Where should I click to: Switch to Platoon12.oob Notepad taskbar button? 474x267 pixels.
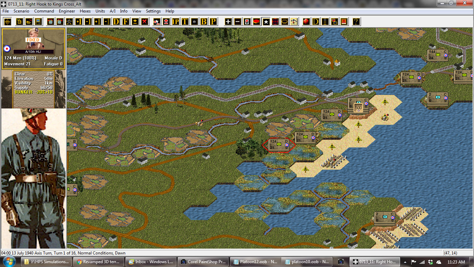256,262
